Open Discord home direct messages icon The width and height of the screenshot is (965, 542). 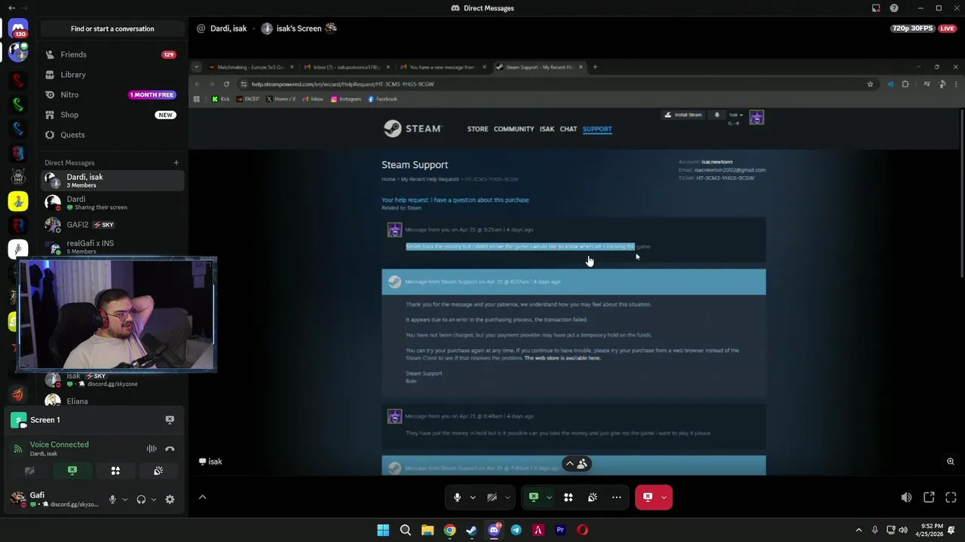[18, 29]
